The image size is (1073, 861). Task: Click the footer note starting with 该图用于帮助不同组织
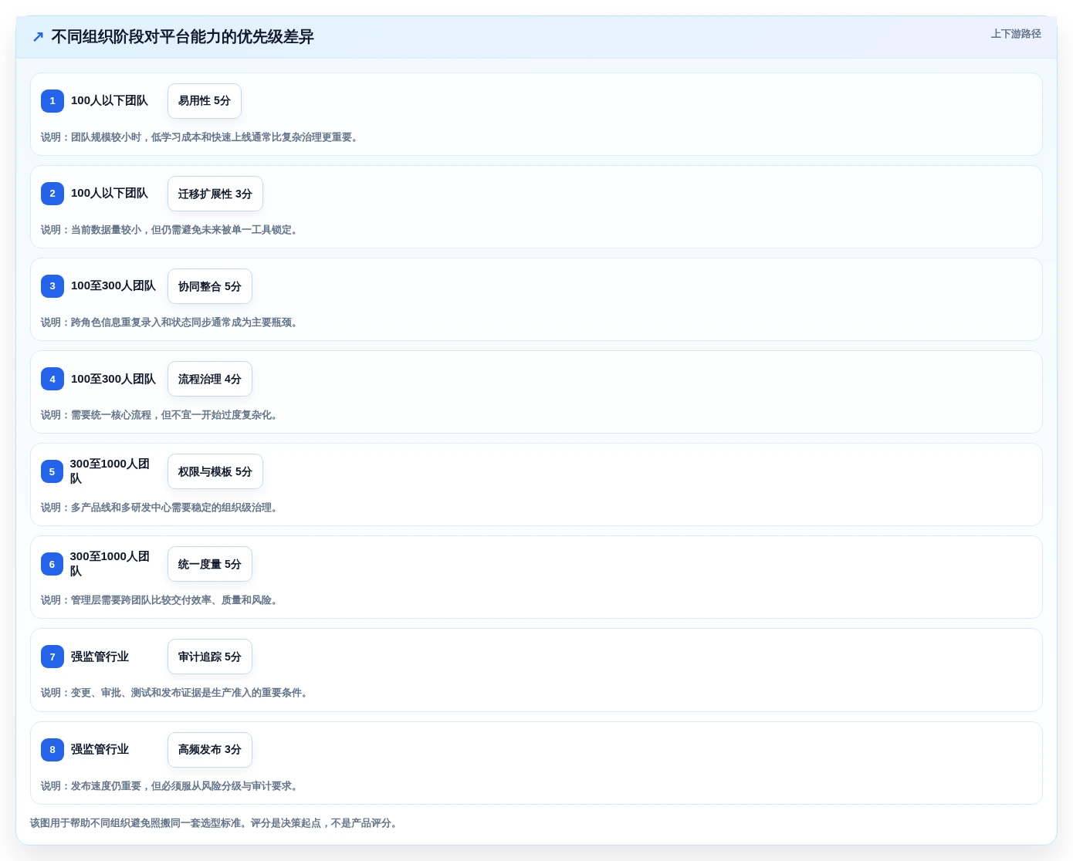tap(216, 823)
